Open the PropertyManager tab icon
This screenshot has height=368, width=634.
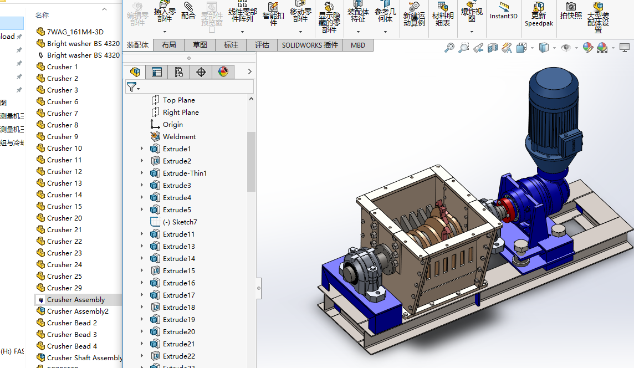point(157,72)
